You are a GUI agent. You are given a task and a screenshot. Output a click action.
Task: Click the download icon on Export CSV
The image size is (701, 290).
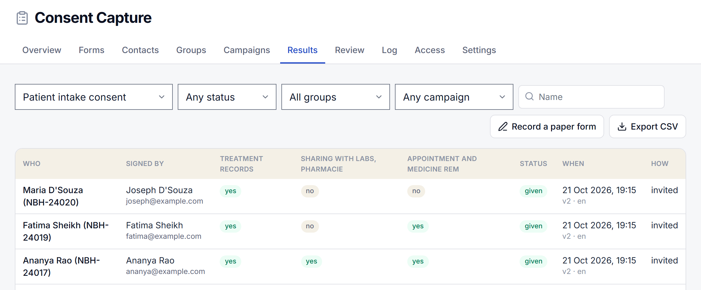pyautogui.click(x=622, y=126)
